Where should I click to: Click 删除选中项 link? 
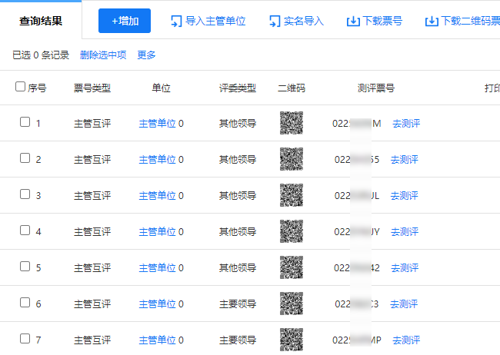coord(103,55)
